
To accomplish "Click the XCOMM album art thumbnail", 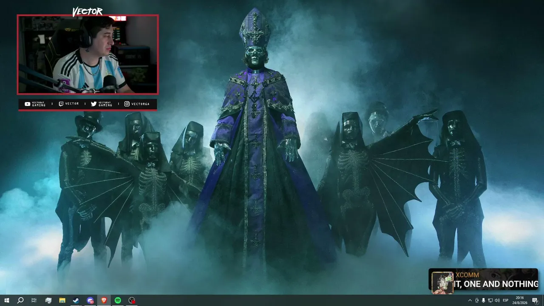I will click(x=442, y=282).
